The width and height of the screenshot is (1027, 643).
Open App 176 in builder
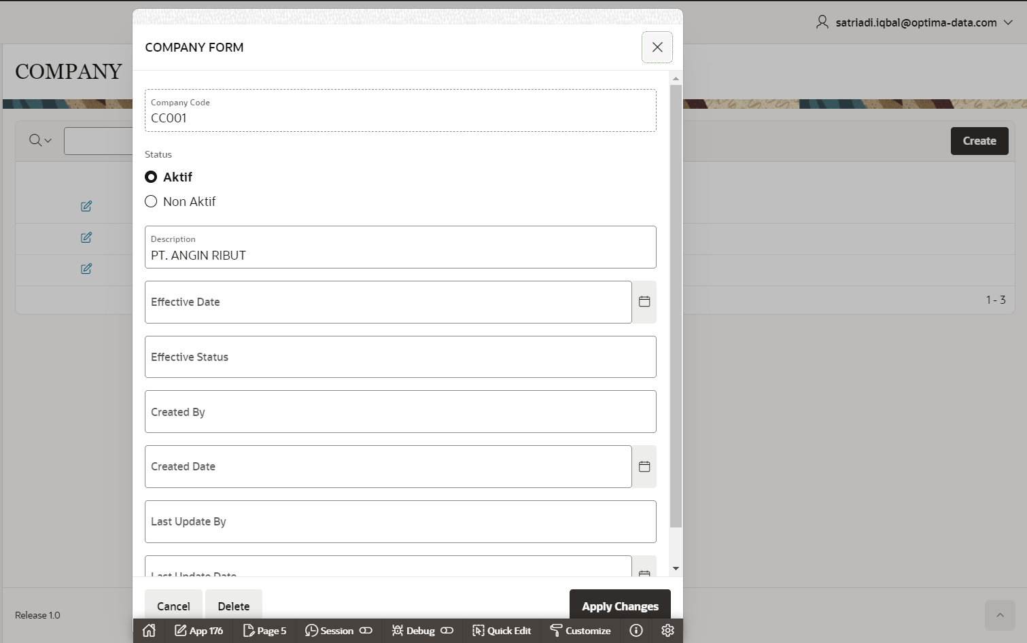click(x=198, y=631)
